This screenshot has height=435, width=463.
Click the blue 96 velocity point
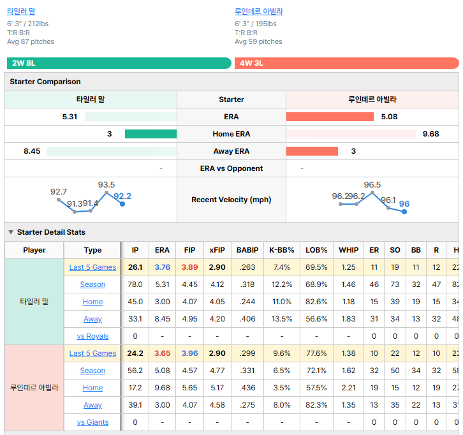404,212
